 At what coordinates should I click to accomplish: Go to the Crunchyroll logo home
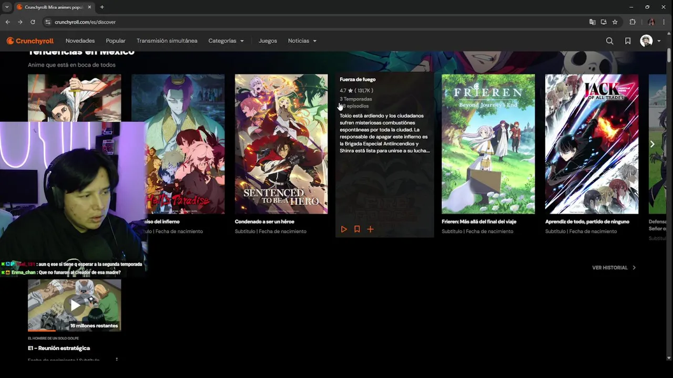30,41
